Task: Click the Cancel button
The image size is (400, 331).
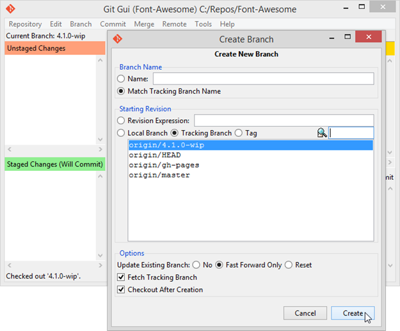Action: [305, 313]
